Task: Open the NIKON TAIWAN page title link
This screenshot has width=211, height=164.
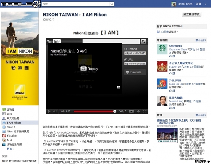Action: [60, 14]
